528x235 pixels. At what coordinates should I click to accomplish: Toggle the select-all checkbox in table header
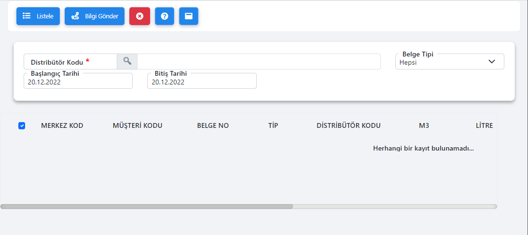(22, 125)
